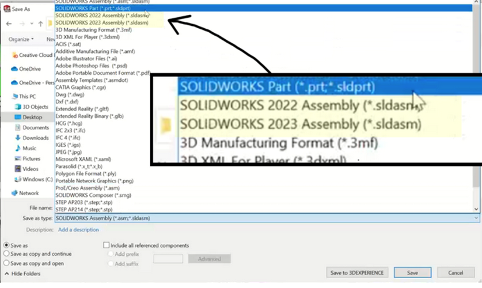Open the Windows (C:) drive icon

(x=18, y=179)
